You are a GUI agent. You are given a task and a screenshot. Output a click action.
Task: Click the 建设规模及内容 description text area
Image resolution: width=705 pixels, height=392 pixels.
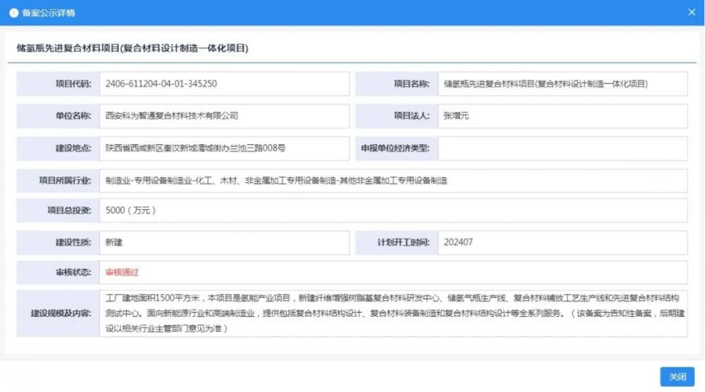393,313
